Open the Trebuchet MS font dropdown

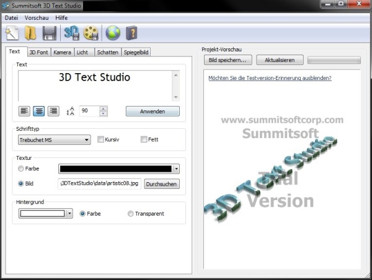pyautogui.click(x=55, y=140)
